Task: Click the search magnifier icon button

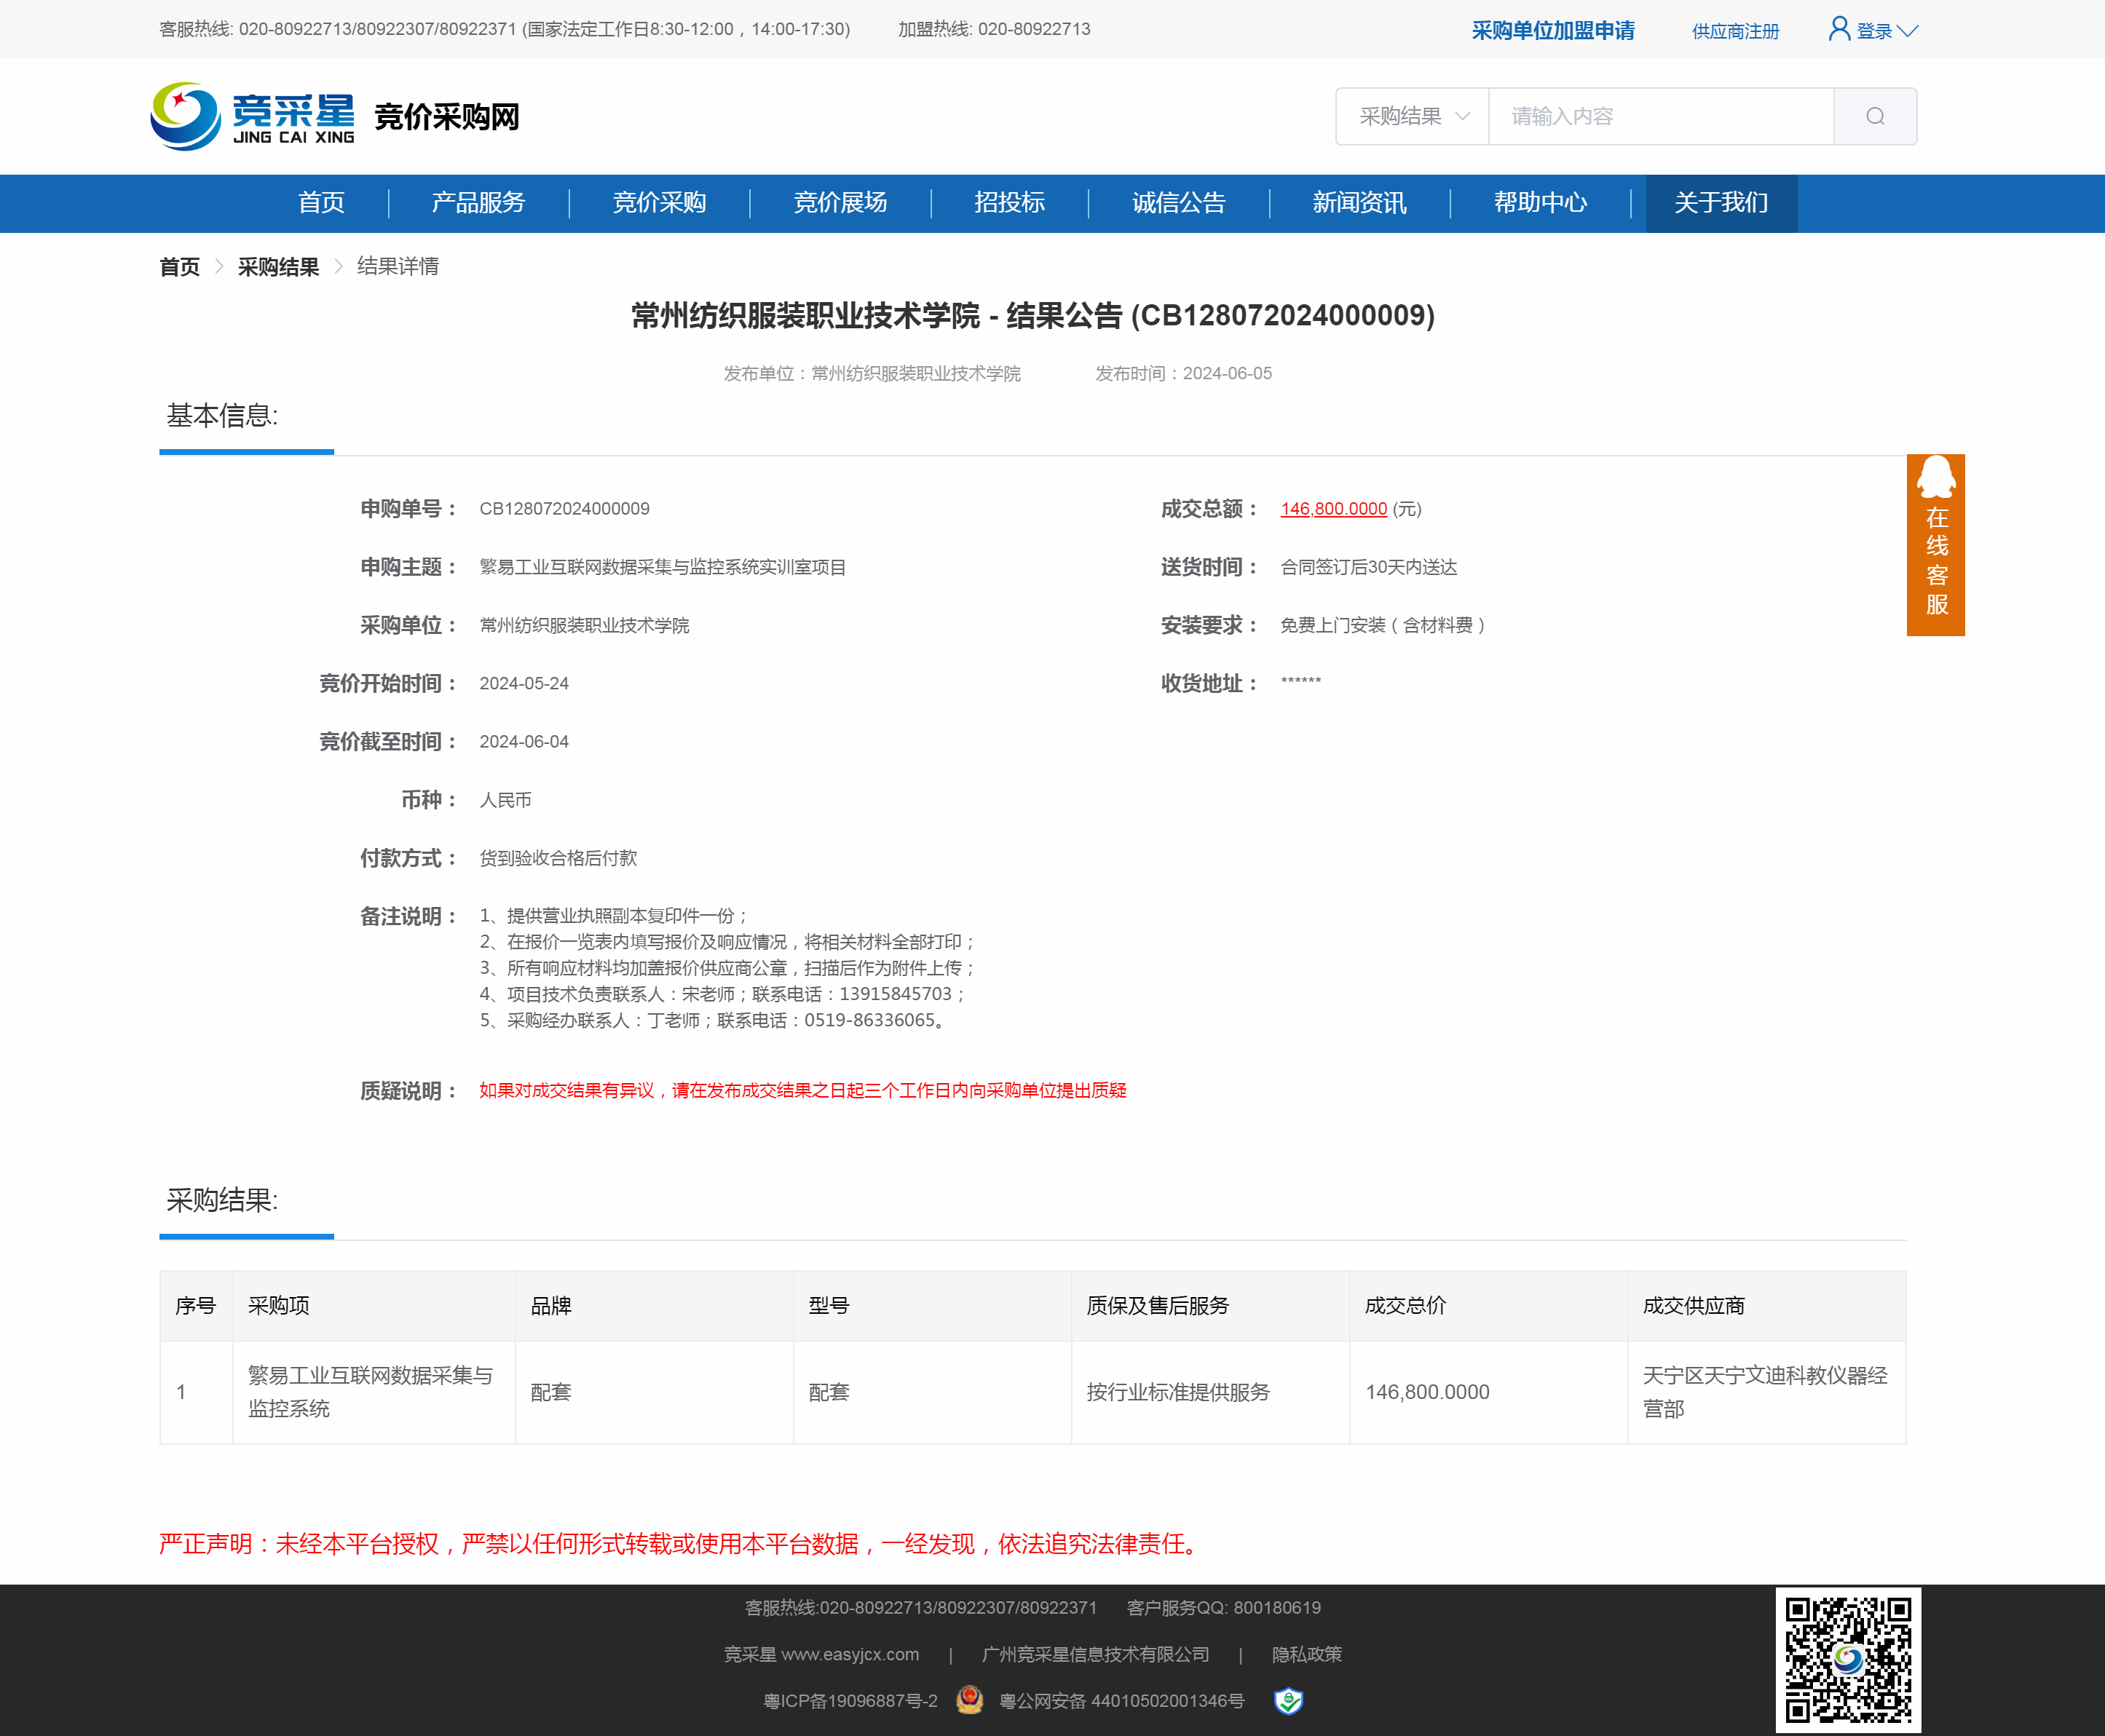Action: tap(1874, 116)
